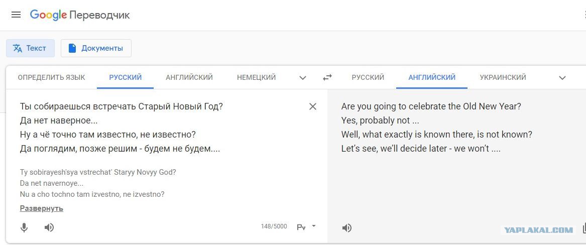The image size is (586, 245).
Task: Expand more source languages chevron
Action: pos(303,78)
